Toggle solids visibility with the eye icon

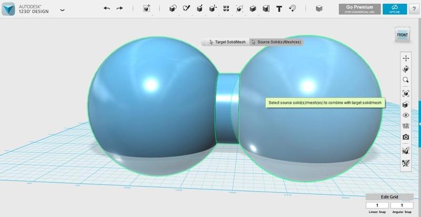pos(406,115)
